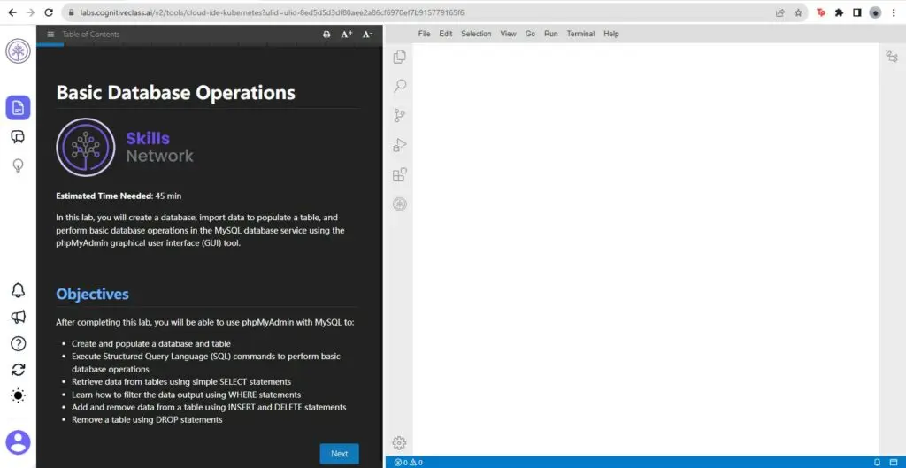The height and width of the screenshot is (468, 906).
Task: Open the user profile avatar in sidebar
Action: 18,442
